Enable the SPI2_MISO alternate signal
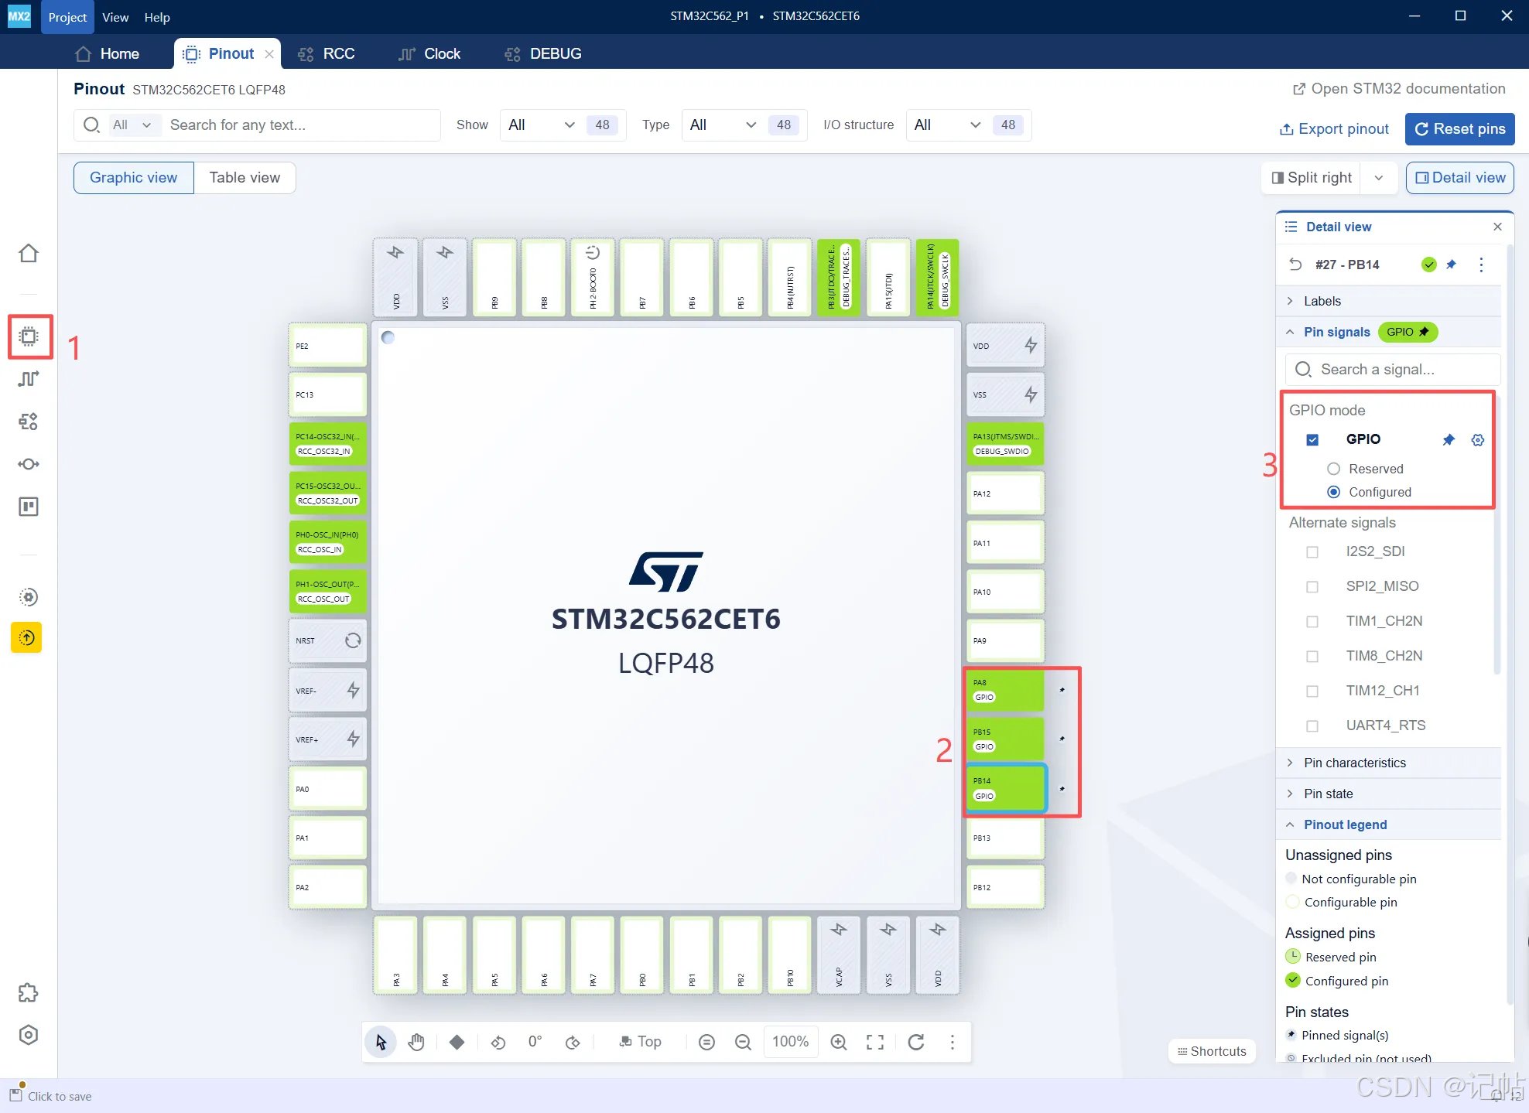This screenshot has height=1113, width=1529. [1312, 586]
